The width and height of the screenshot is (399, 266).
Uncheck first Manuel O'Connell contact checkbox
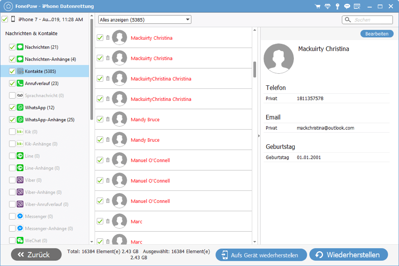click(x=100, y=160)
